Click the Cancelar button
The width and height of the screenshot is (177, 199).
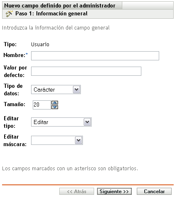(x=154, y=192)
